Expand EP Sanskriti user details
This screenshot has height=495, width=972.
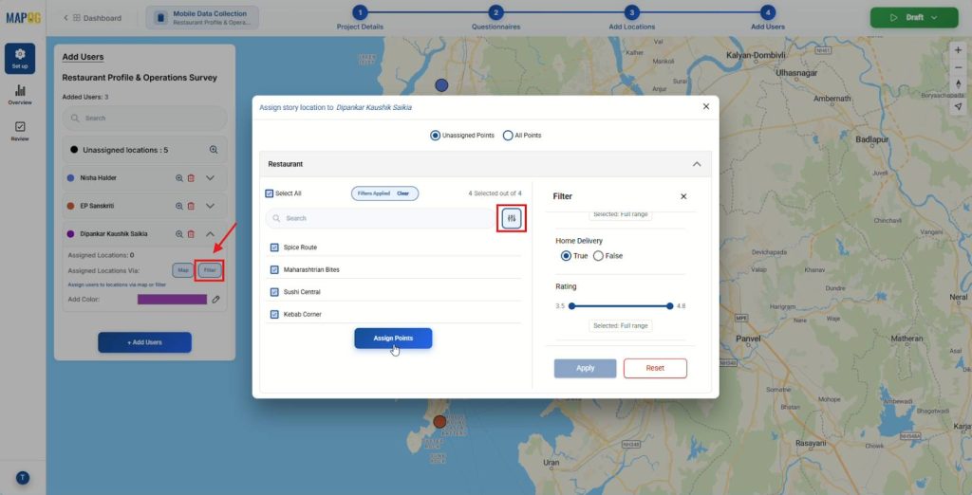pyautogui.click(x=210, y=206)
